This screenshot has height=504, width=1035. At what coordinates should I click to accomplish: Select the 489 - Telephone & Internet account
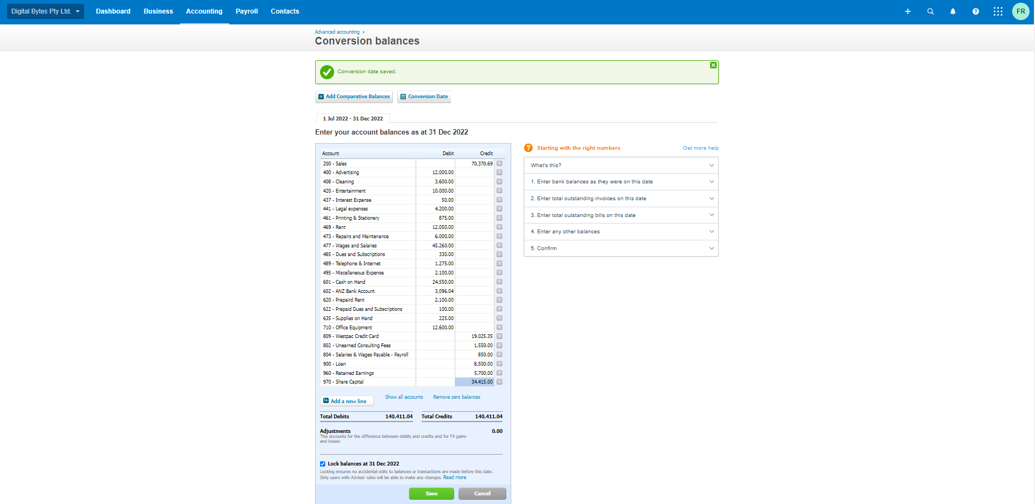[x=368, y=264]
